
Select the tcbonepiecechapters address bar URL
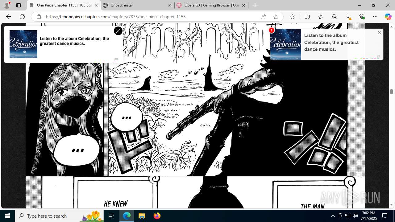(116, 17)
